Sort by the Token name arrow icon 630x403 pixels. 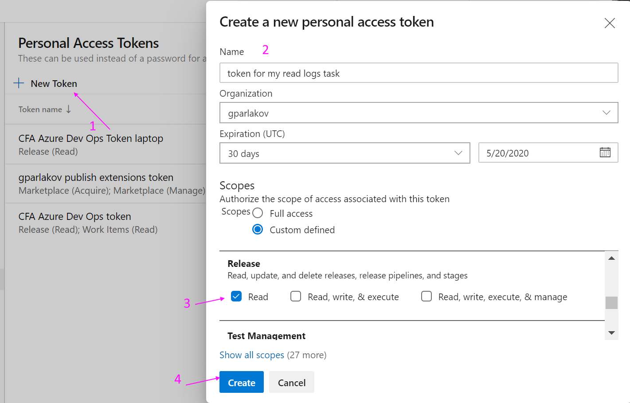[68, 109]
